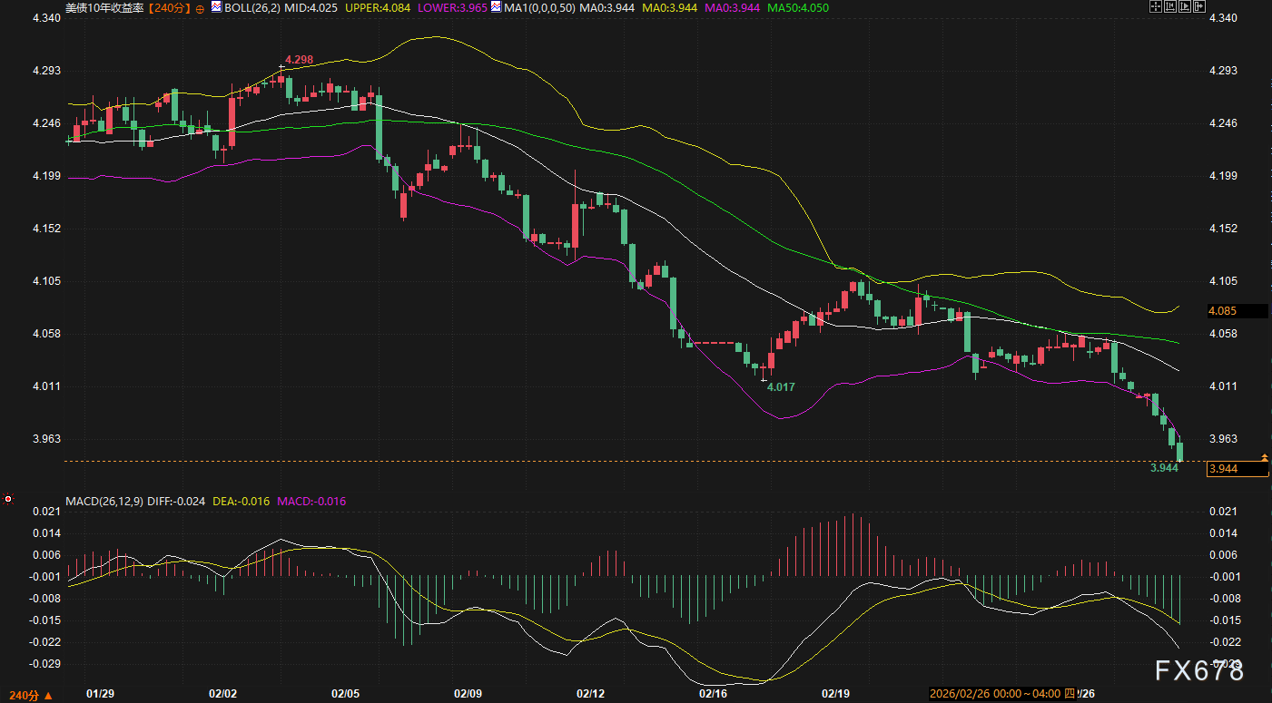Click the MA1(0,0,0,50) indicator label
Screen dimensions: 1272x703
click(x=539, y=7)
